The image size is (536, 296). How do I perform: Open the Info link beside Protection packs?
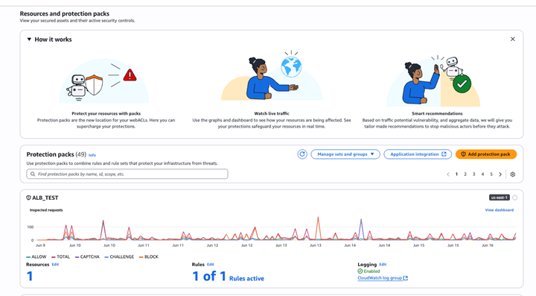[x=92, y=155]
